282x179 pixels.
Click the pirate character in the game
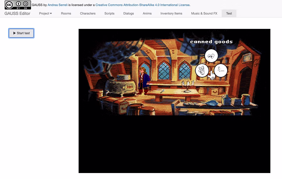pyautogui.click(x=144, y=81)
